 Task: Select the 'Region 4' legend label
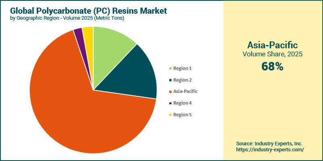(x=182, y=103)
